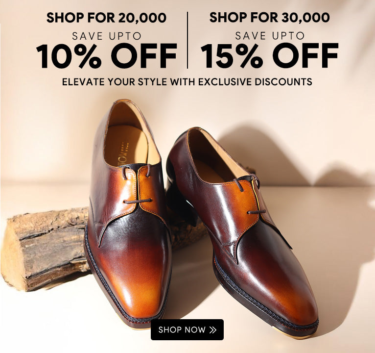Click the left SAVE UPTO label

coord(107,36)
